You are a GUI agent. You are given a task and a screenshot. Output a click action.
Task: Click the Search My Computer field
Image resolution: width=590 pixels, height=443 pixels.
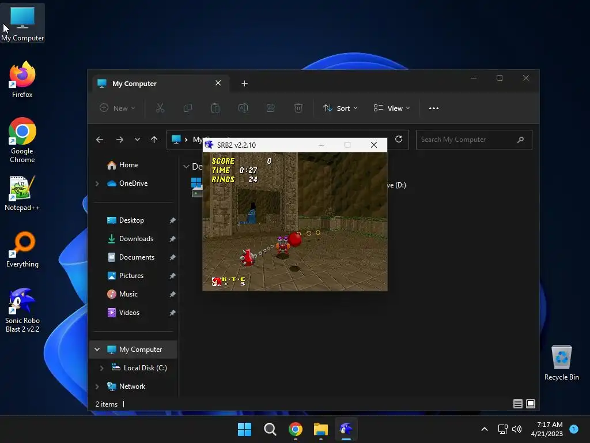coord(474,140)
